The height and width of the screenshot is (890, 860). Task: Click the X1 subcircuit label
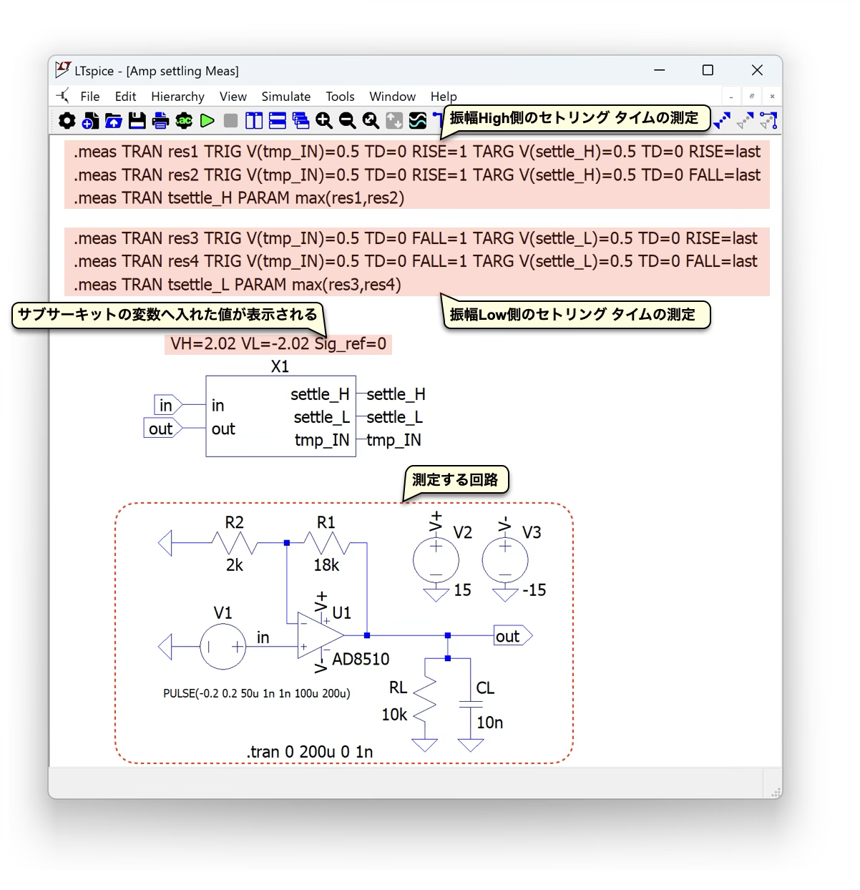coord(280,366)
